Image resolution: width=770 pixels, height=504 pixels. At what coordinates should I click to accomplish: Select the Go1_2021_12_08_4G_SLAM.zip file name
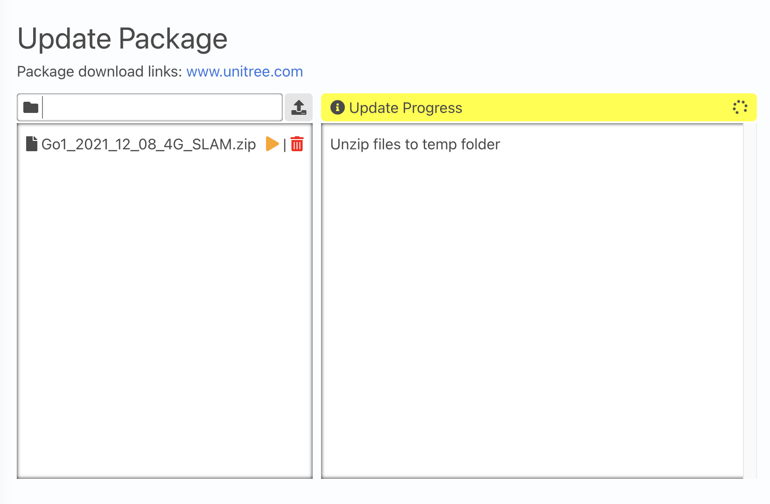pyautogui.click(x=148, y=144)
